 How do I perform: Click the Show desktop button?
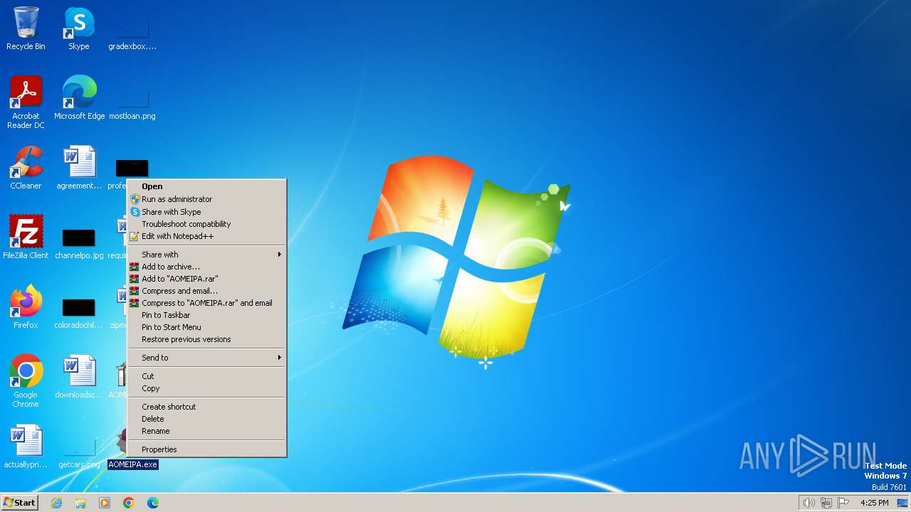click(x=903, y=503)
